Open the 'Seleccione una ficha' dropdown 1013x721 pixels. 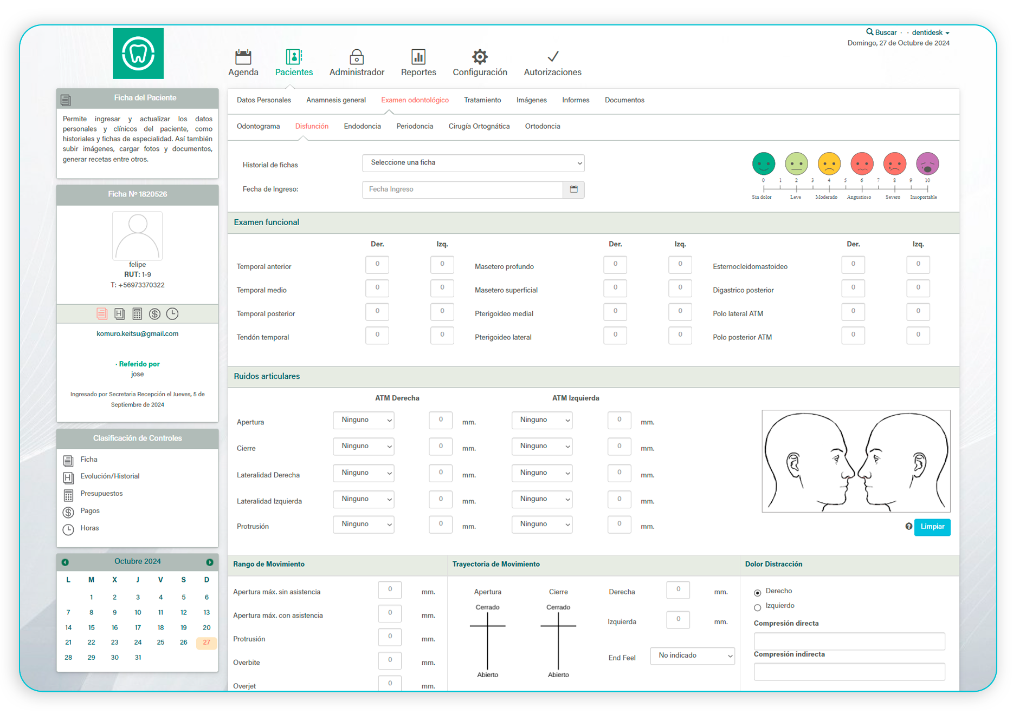(473, 163)
